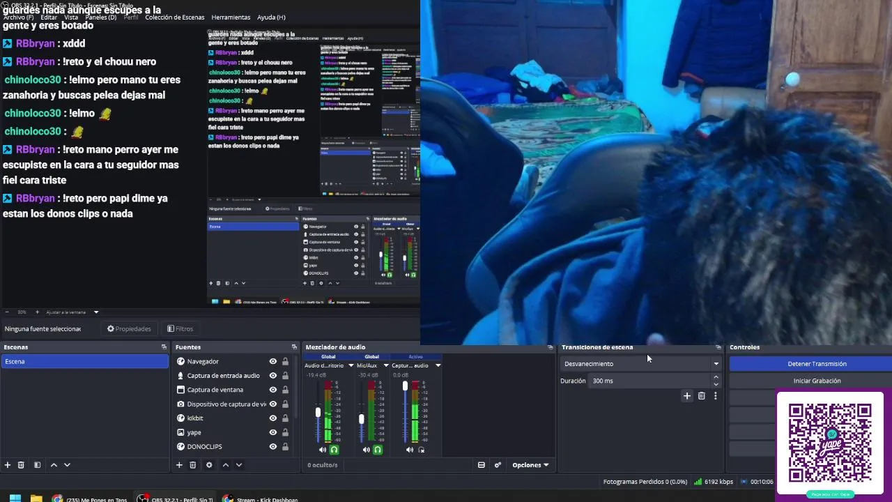The image size is (892, 502).
Task: Open the Opciones dropdown in audio mixer
Action: 530,465
